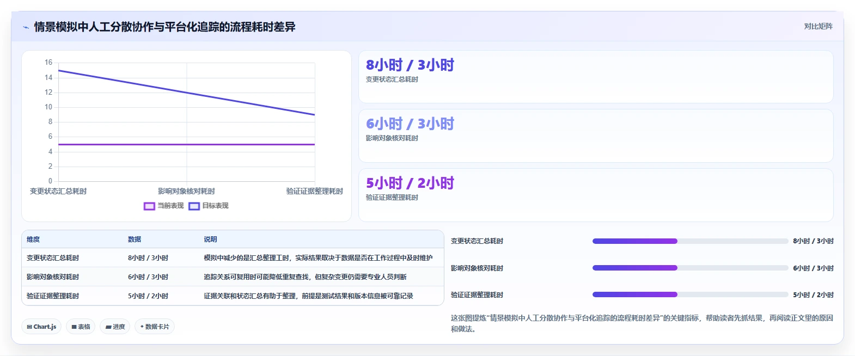The height and width of the screenshot is (356, 855).
Task: Click the 进度 tag chip
Action: [x=115, y=327]
